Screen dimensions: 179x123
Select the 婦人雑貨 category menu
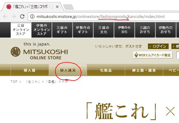coord(68,70)
